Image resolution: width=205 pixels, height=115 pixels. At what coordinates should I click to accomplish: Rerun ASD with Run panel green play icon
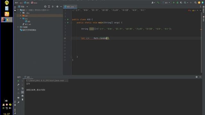click(x=18, y=81)
